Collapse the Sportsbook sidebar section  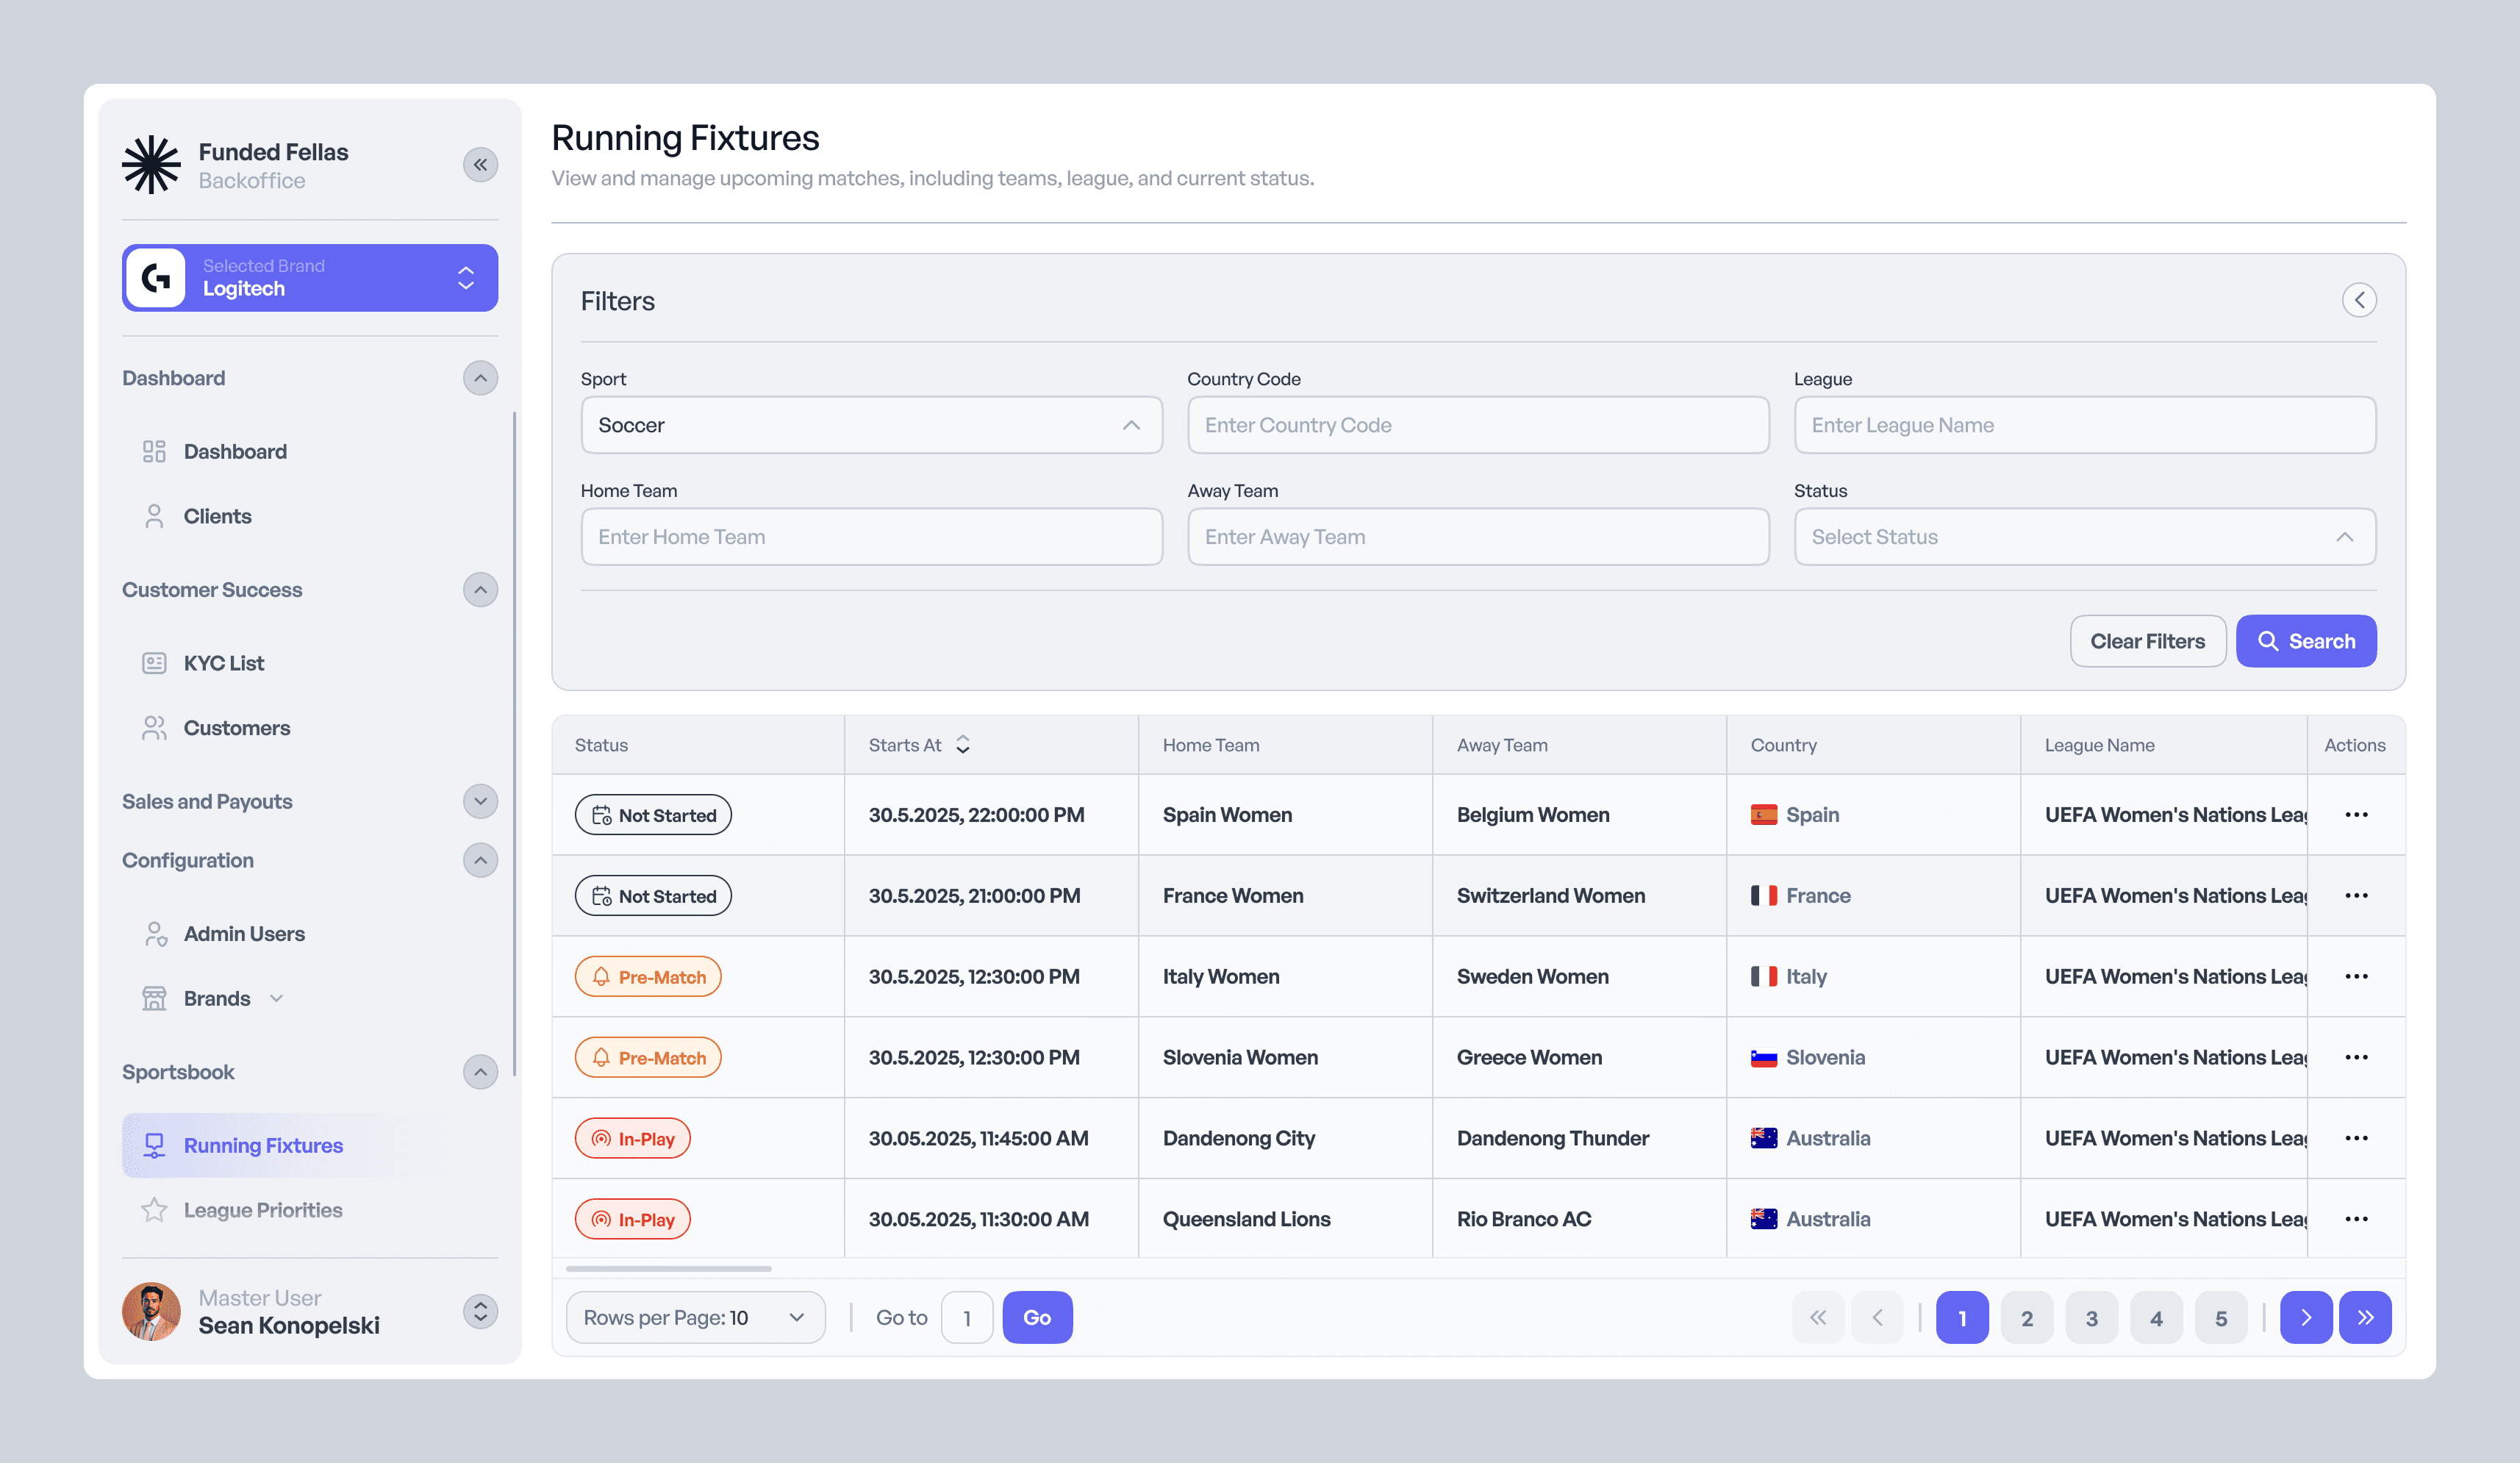(480, 1072)
